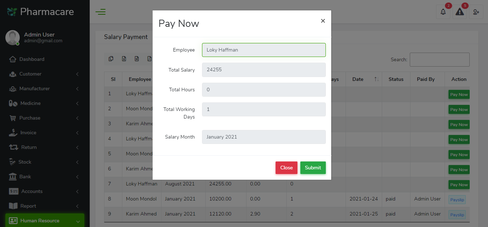Click the alerts warning triangle icon
Image resolution: width=488 pixels, height=227 pixels.
pos(460,12)
